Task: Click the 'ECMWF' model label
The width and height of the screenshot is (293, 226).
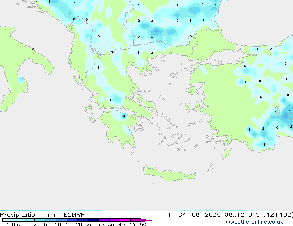Action: [74, 215]
